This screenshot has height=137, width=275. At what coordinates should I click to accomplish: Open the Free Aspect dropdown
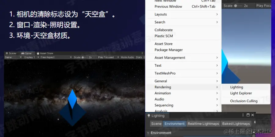[56, 57]
